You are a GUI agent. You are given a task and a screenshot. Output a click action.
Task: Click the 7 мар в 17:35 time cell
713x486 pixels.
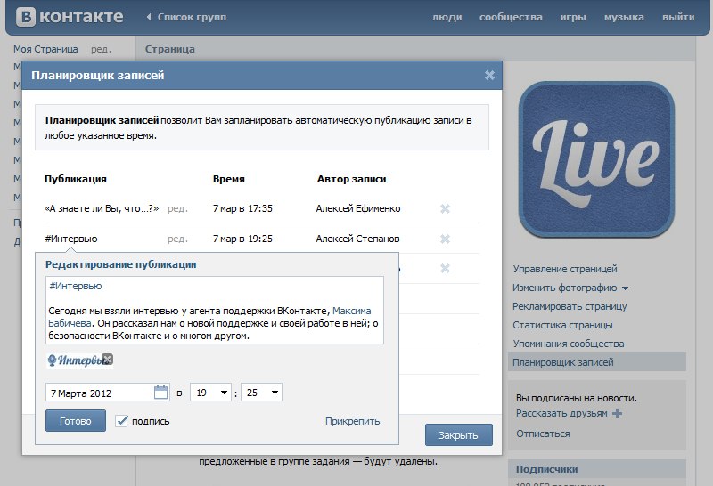pyautogui.click(x=242, y=208)
